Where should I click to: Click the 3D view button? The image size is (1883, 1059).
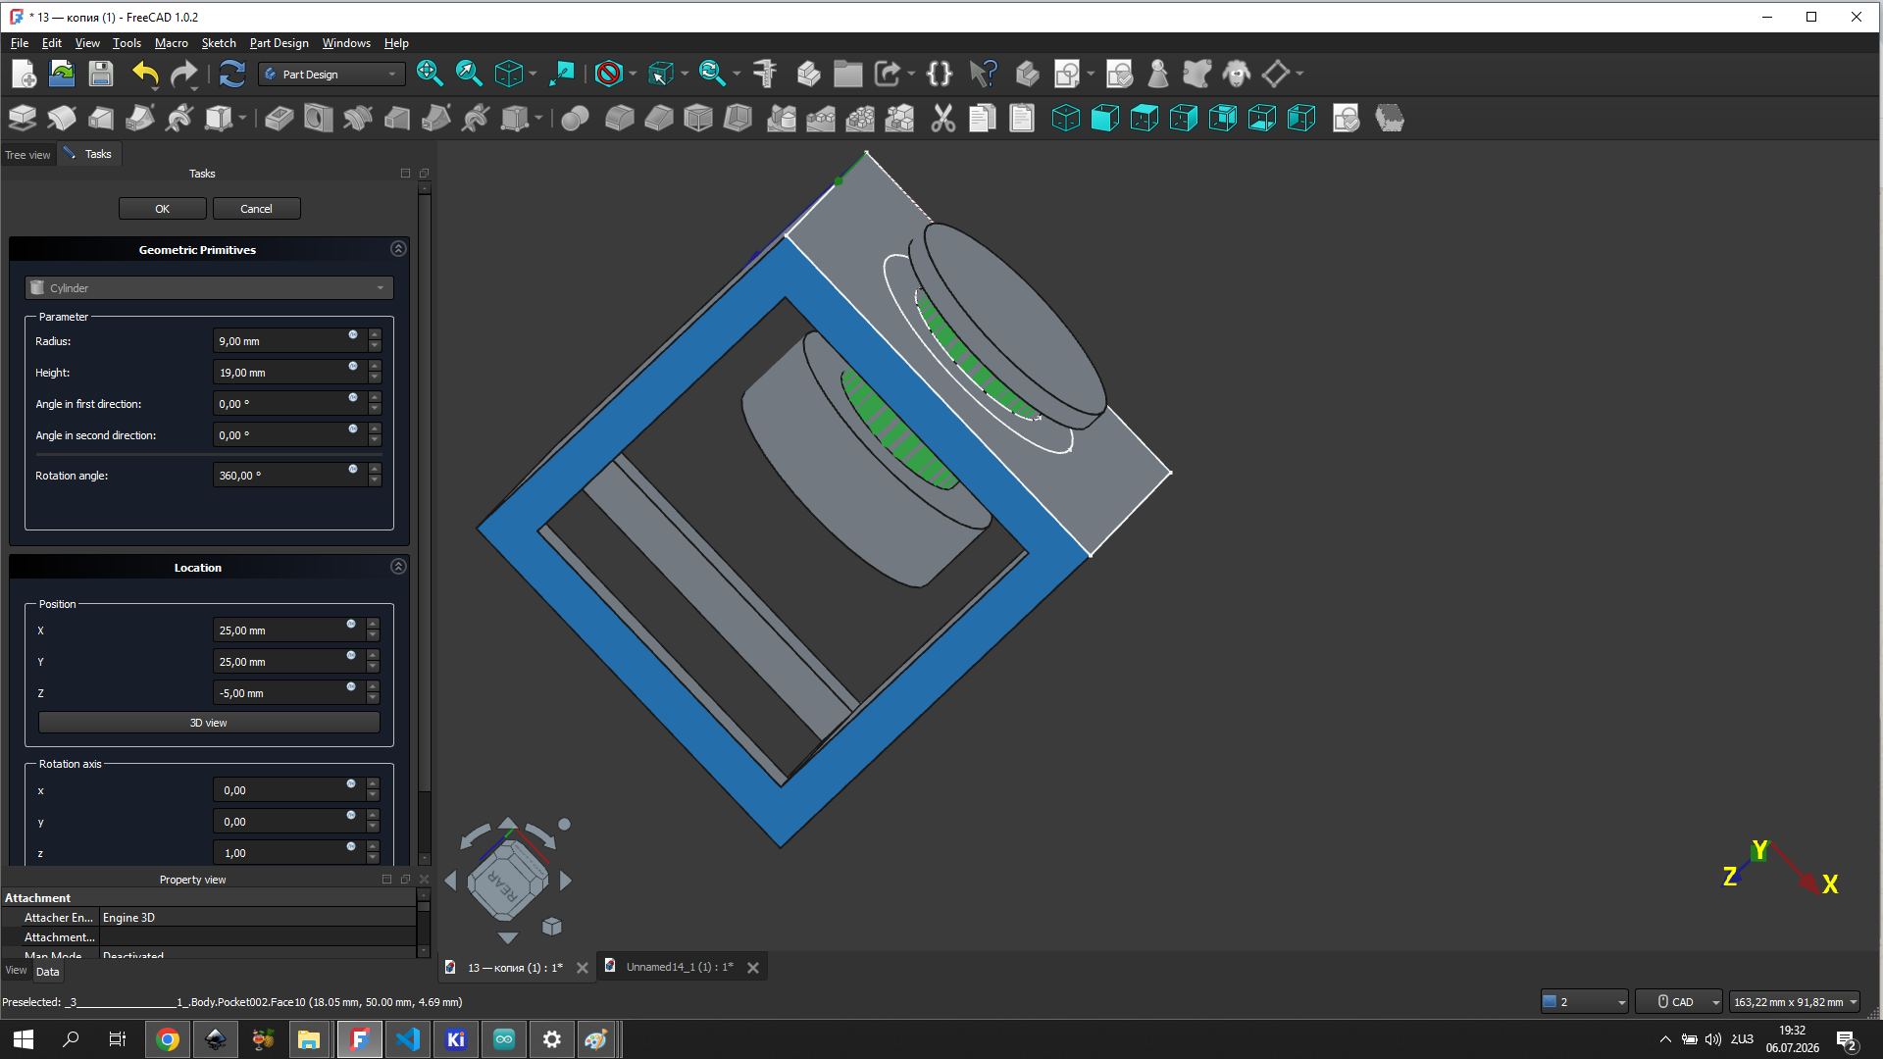point(209,723)
